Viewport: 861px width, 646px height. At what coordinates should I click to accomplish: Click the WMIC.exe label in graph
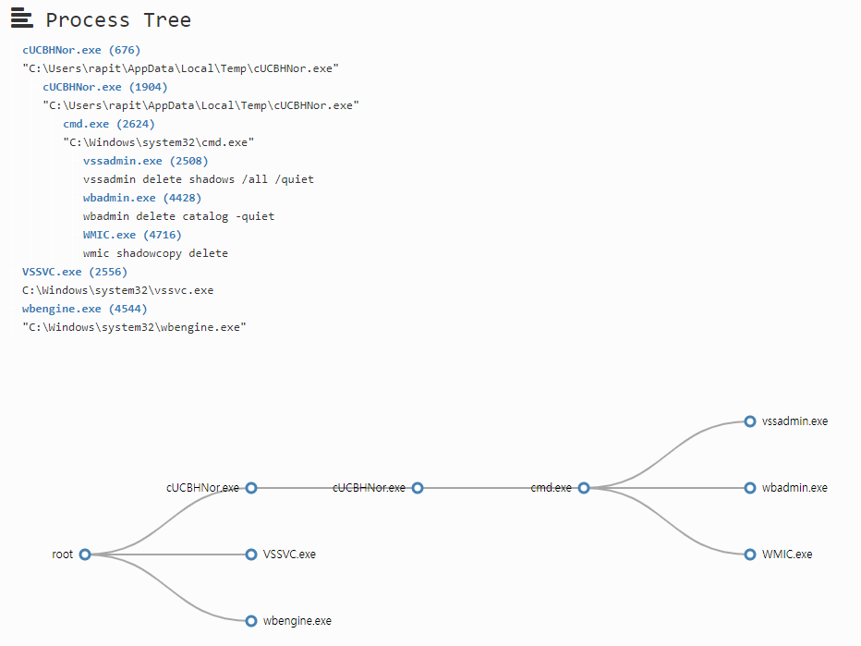click(787, 555)
